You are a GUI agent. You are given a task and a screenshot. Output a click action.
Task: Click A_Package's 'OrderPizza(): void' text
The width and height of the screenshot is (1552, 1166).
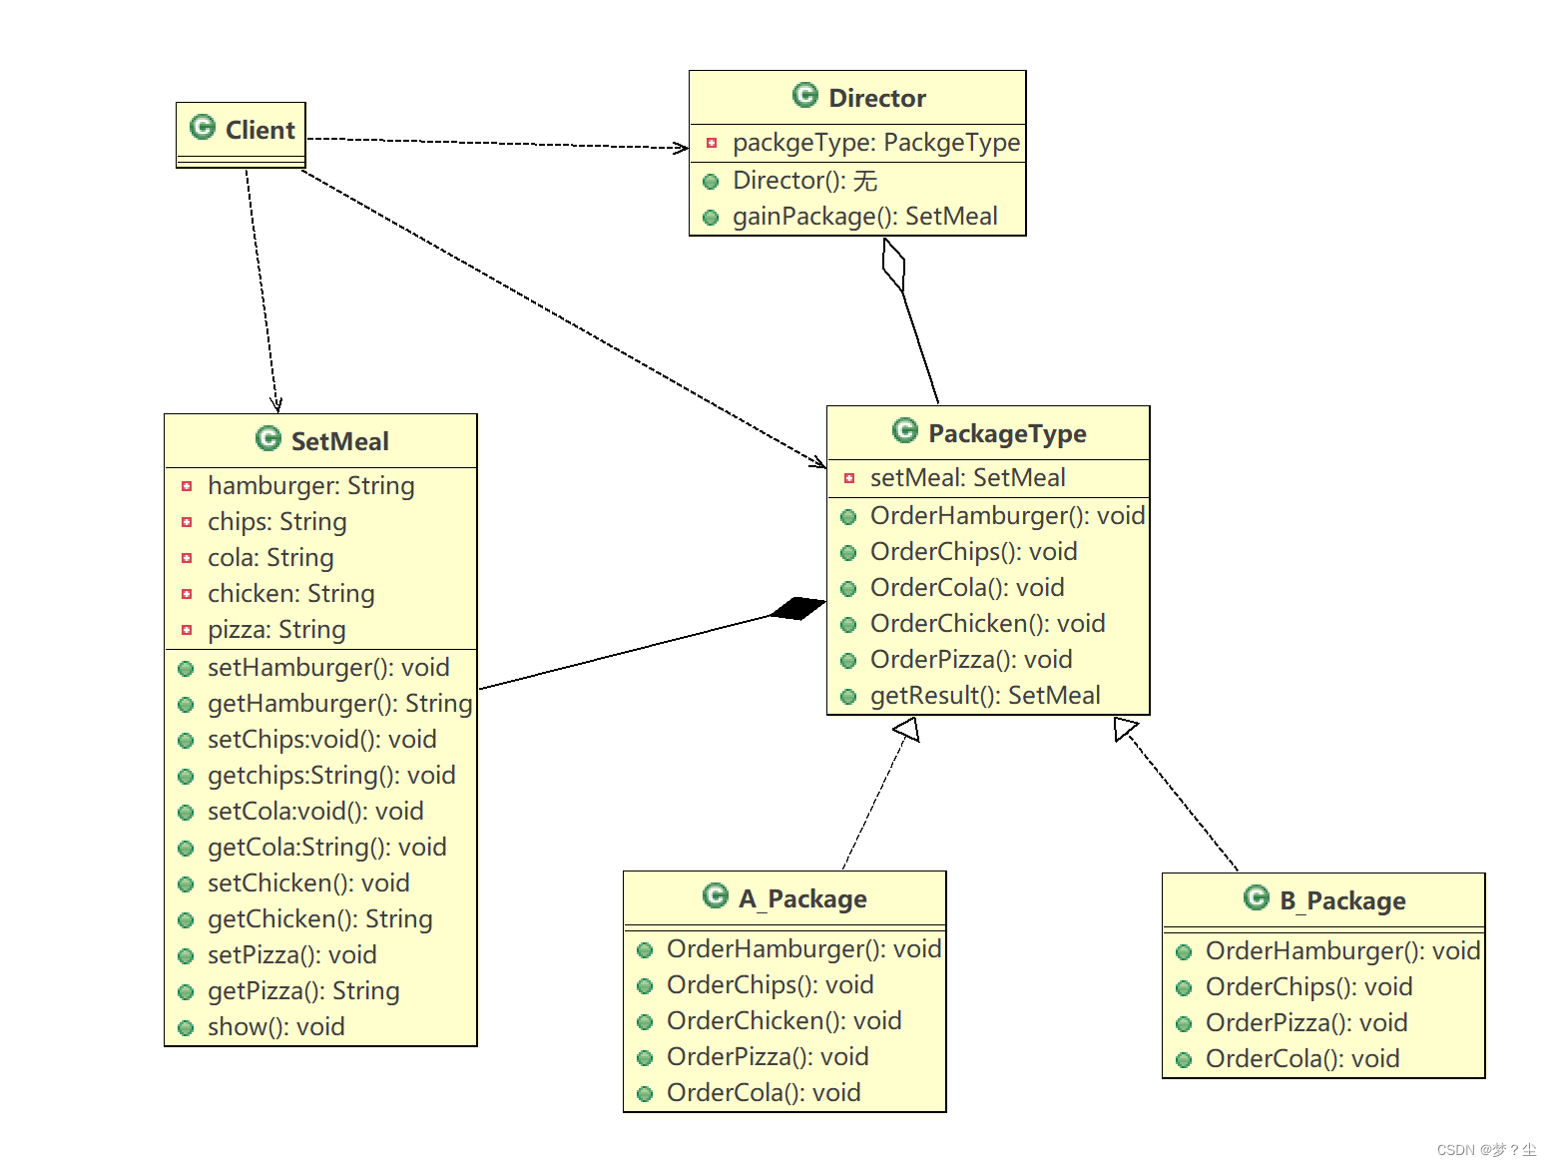pos(768,1057)
